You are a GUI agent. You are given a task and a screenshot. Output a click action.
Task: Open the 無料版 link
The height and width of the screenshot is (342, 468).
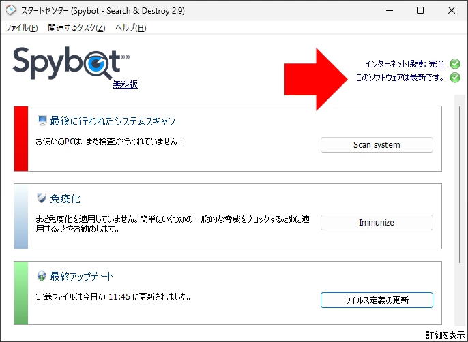tap(126, 84)
